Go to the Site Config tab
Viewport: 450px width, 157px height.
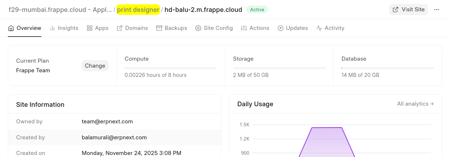click(x=218, y=28)
